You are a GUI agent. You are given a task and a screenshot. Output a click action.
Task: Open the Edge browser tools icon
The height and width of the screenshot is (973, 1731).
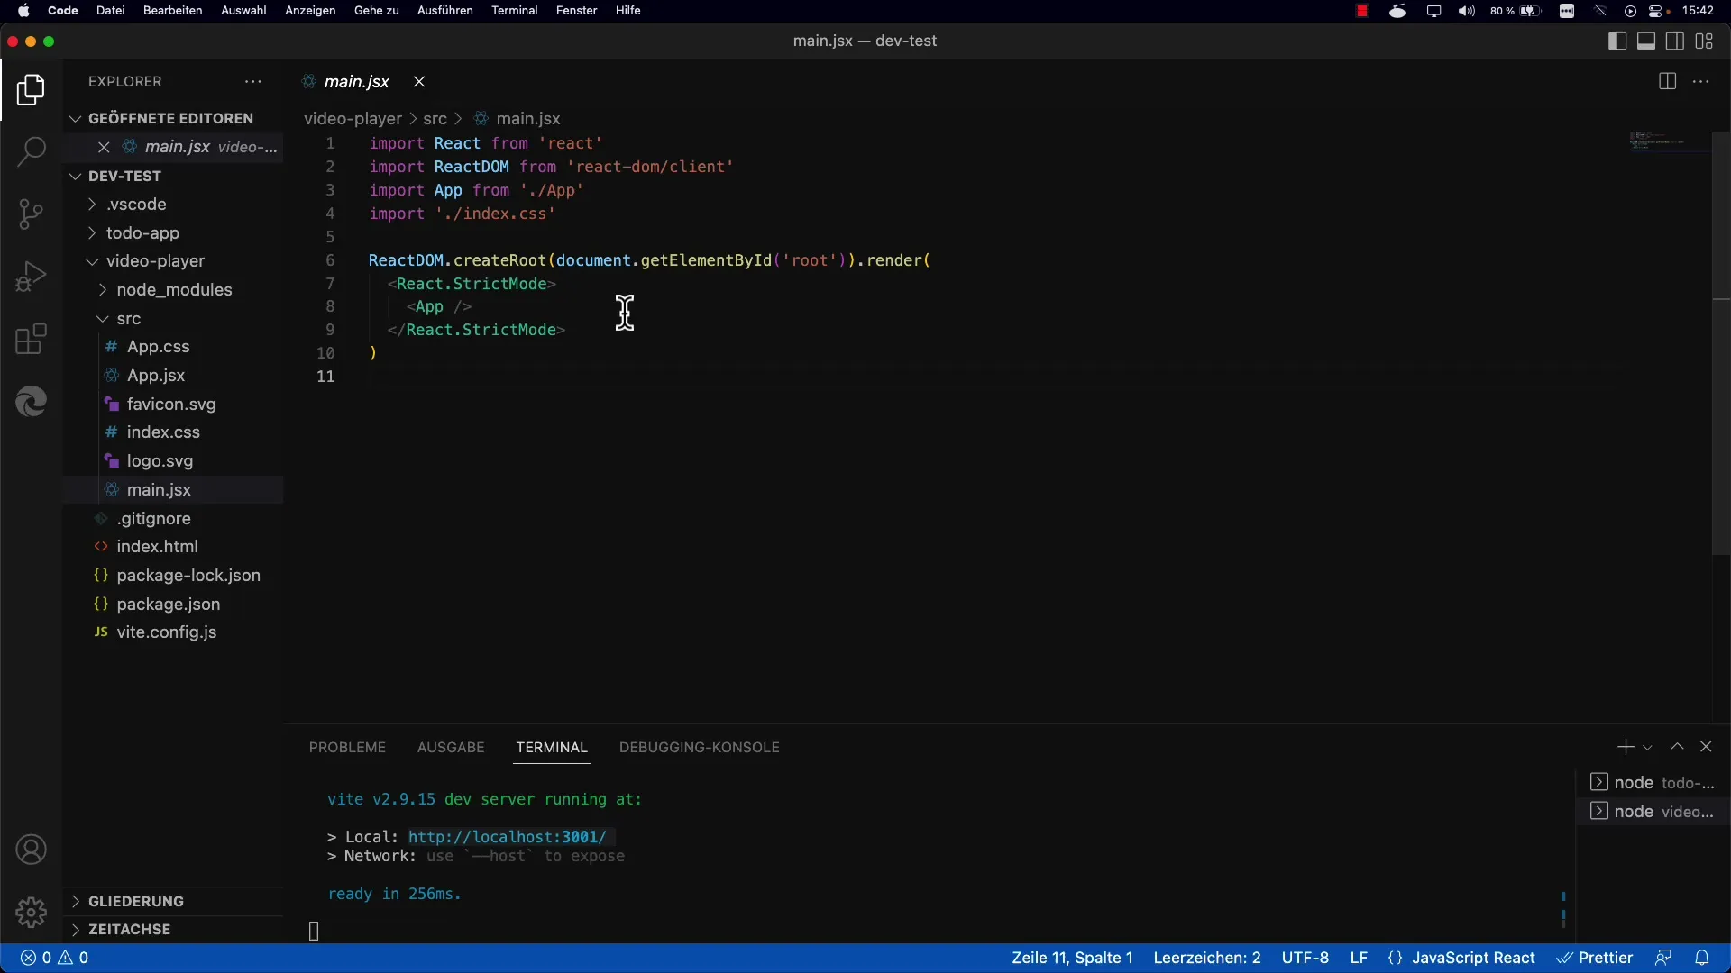point(31,402)
